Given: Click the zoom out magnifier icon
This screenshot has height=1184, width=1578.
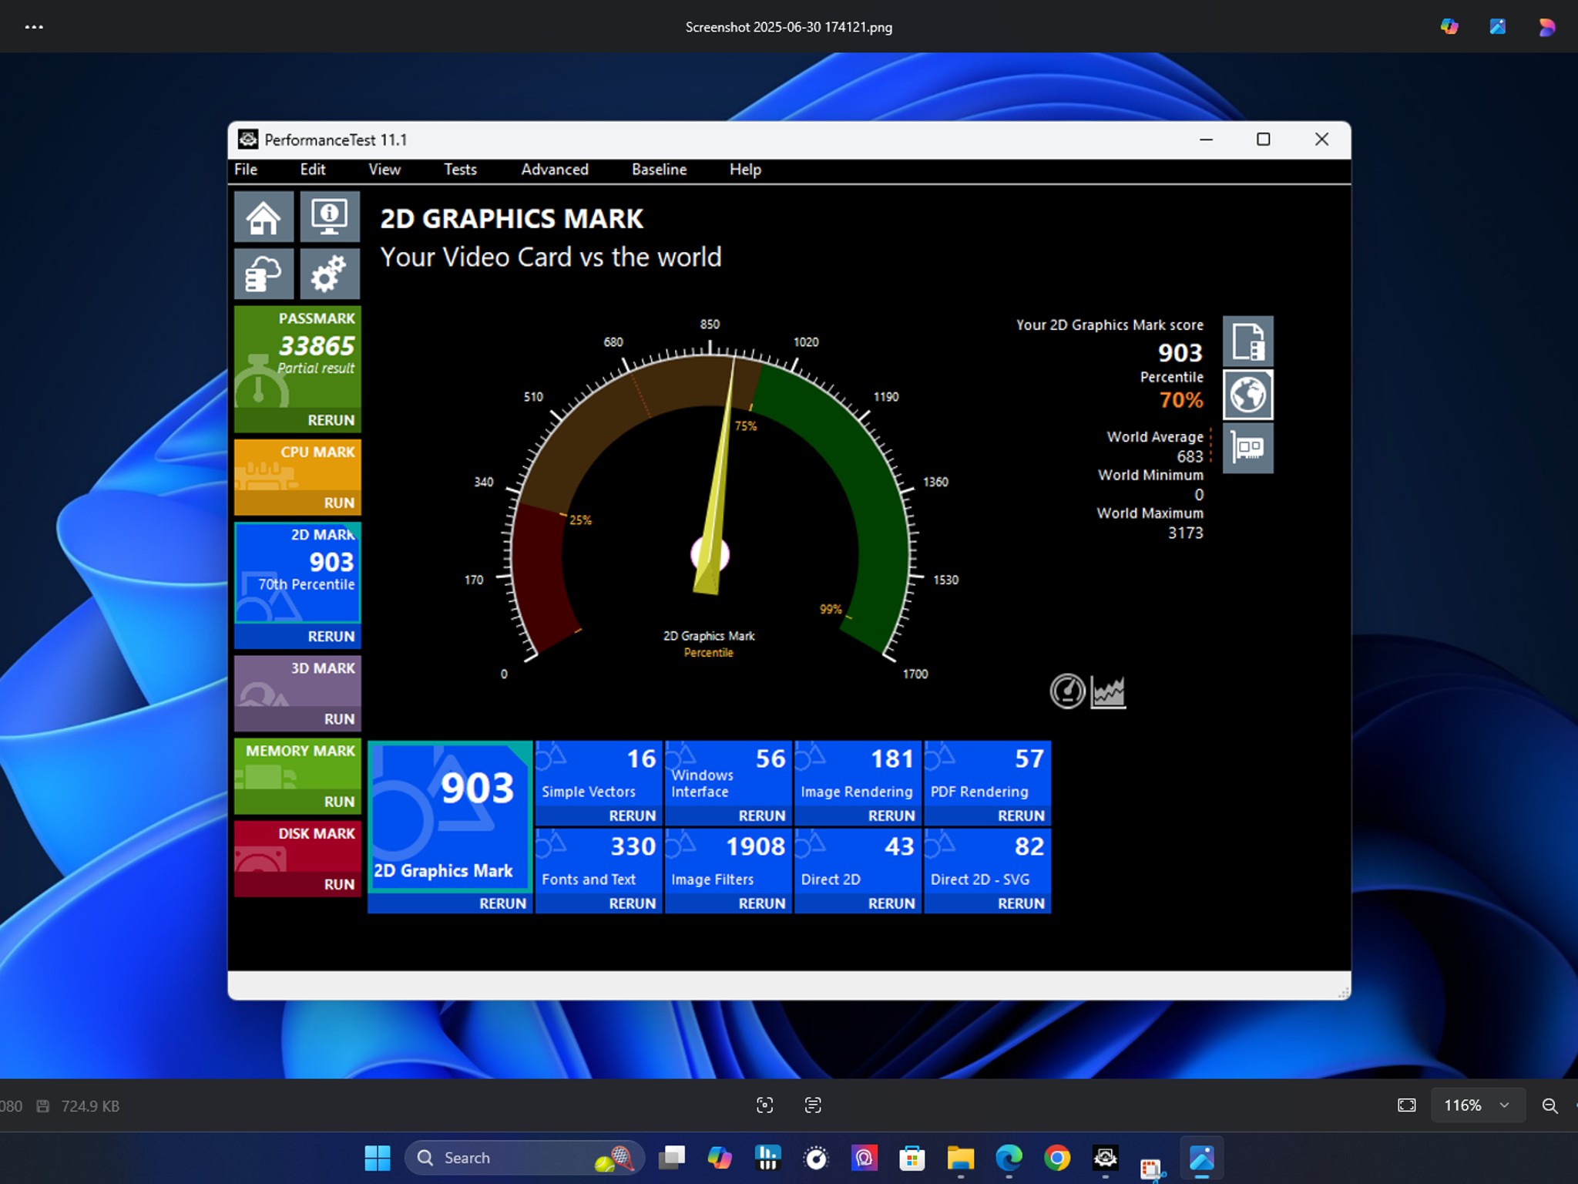Looking at the screenshot, I should (1549, 1105).
